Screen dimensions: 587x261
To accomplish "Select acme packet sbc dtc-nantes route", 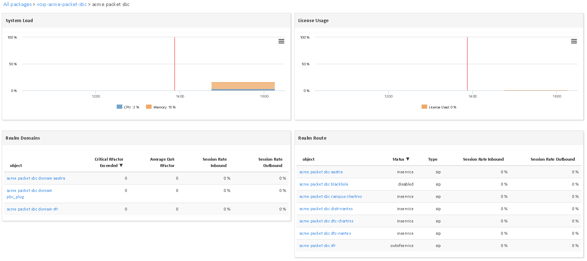I will pyautogui.click(x=325, y=233).
